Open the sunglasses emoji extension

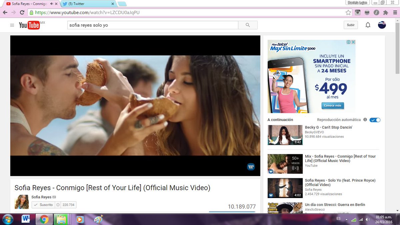pyautogui.click(x=367, y=13)
